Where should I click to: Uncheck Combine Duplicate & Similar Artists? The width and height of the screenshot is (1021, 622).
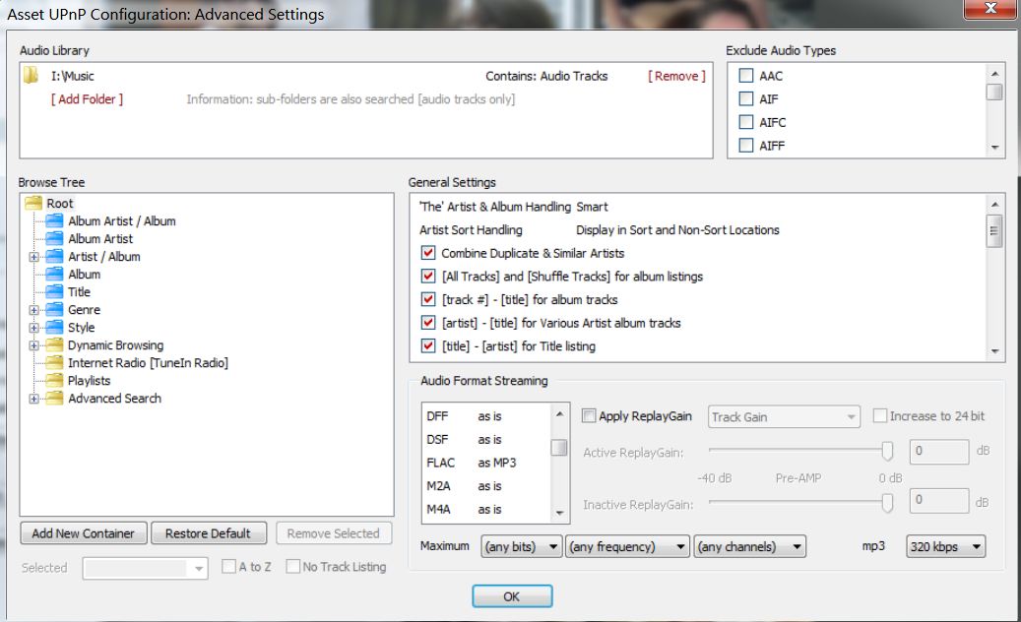tap(428, 253)
